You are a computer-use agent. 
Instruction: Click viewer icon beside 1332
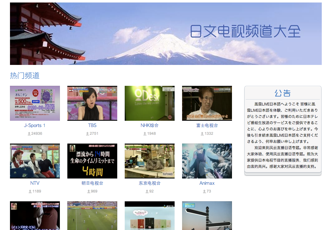coord(202,134)
